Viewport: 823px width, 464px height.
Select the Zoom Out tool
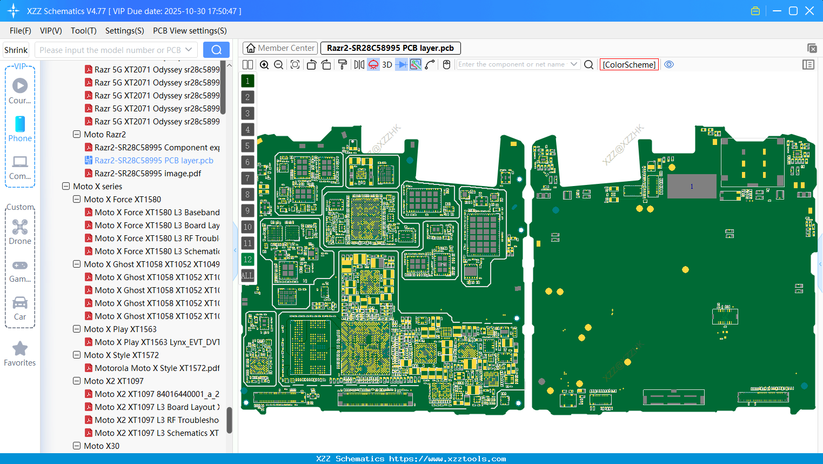[x=278, y=64]
